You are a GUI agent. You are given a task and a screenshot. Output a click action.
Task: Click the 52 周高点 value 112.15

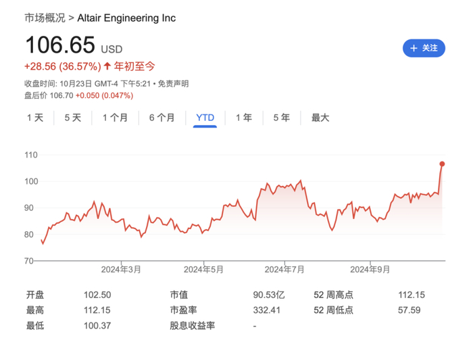click(412, 295)
